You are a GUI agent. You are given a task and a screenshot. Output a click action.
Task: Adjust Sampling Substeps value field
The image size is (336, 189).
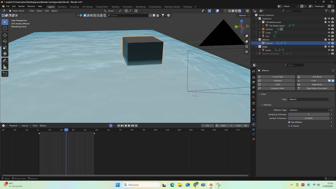[309, 114]
